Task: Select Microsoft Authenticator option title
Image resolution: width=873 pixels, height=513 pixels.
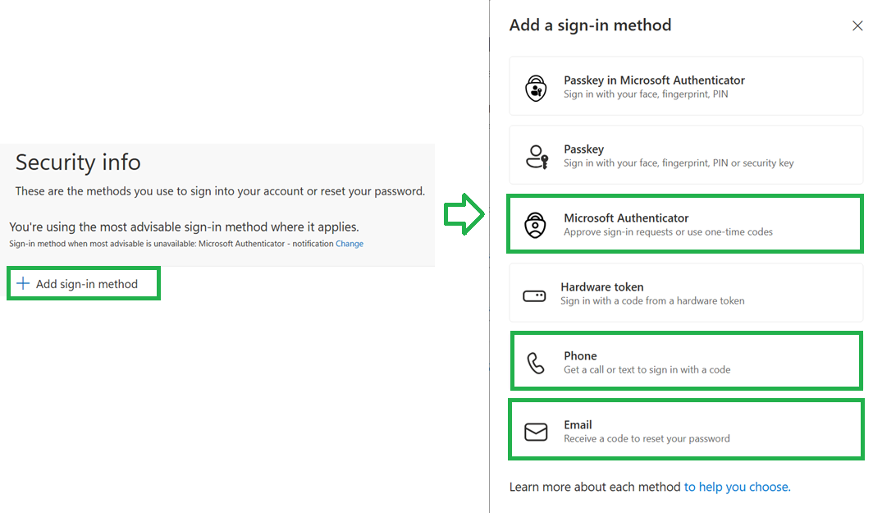Action: pos(626,218)
